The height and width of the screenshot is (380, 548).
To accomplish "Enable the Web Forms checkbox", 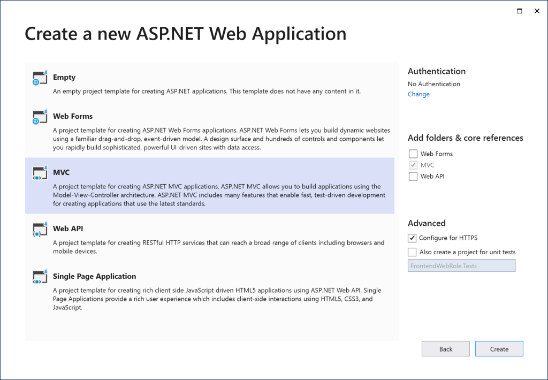I will tap(413, 154).
